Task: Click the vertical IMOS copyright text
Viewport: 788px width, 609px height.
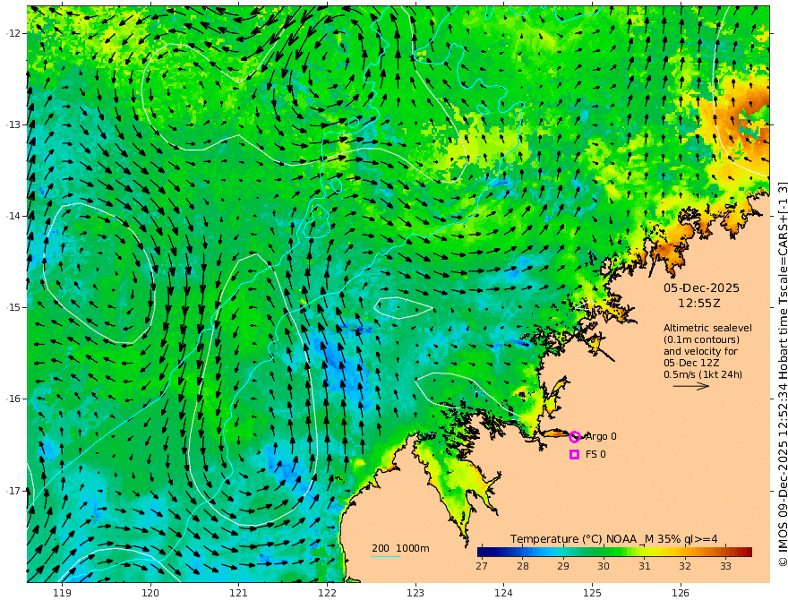Action: click(782, 373)
